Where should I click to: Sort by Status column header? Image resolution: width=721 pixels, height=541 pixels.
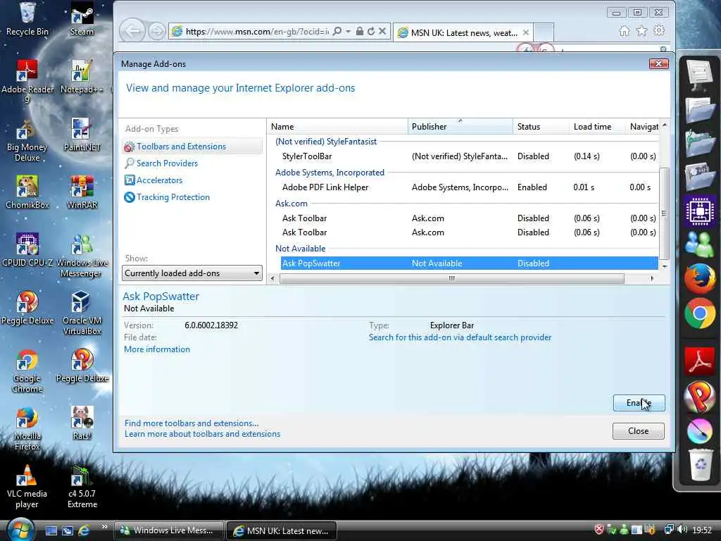pyautogui.click(x=541, y=127)
